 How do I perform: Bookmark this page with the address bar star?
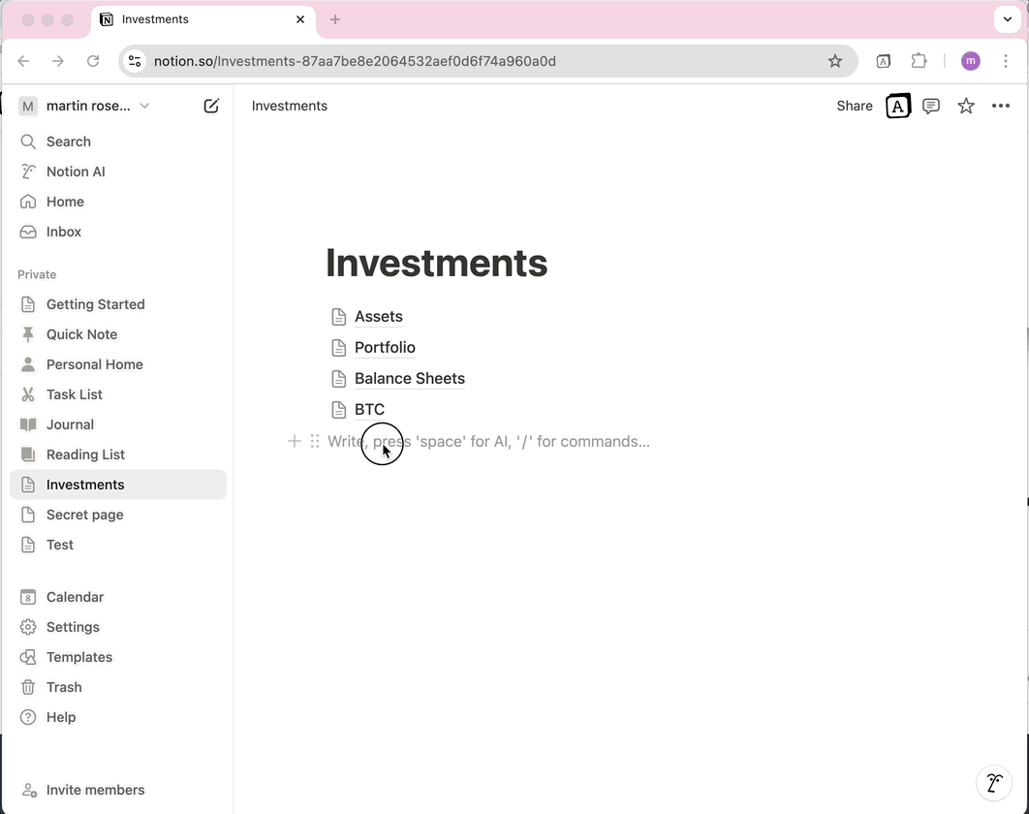click(x=835, y=61)
